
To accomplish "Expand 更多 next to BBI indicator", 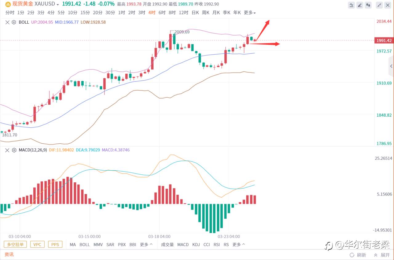I will point(146,245).
